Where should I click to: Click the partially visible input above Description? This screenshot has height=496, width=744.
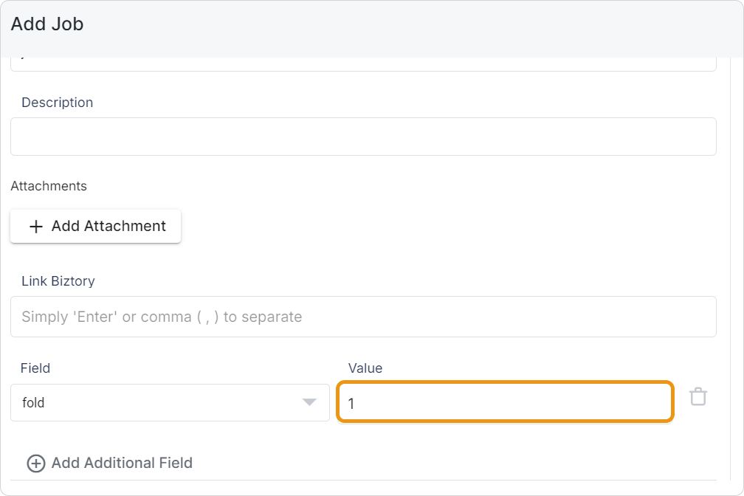[363, 64]
